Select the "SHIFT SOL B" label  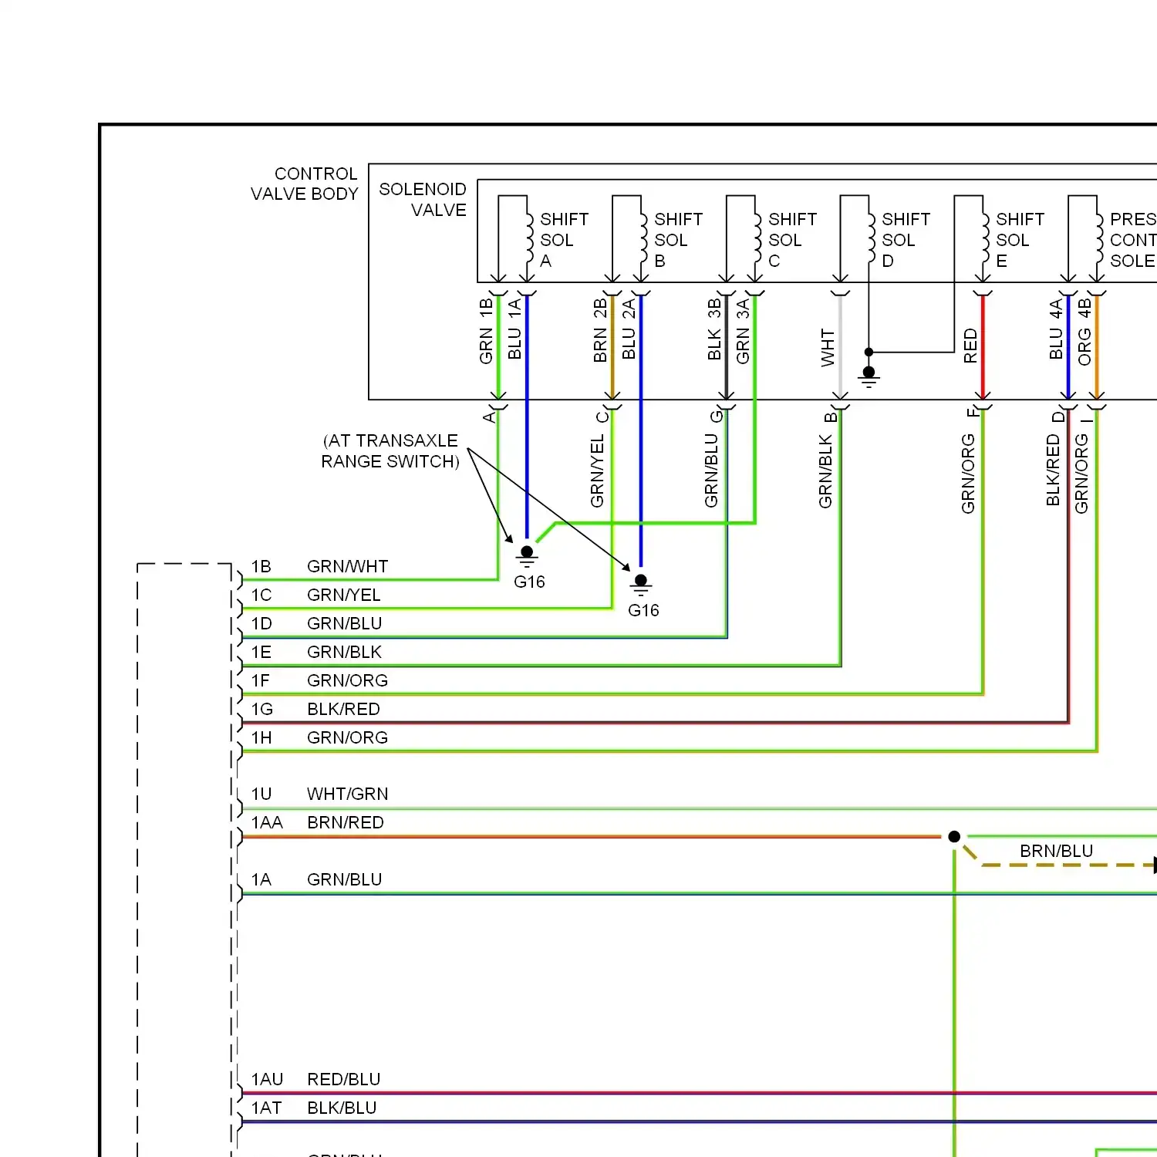678,240
